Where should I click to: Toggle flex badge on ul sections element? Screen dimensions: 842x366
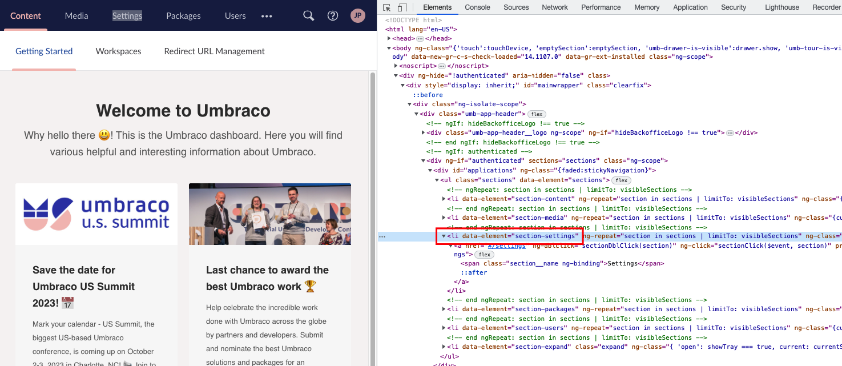tap(621, 180)
